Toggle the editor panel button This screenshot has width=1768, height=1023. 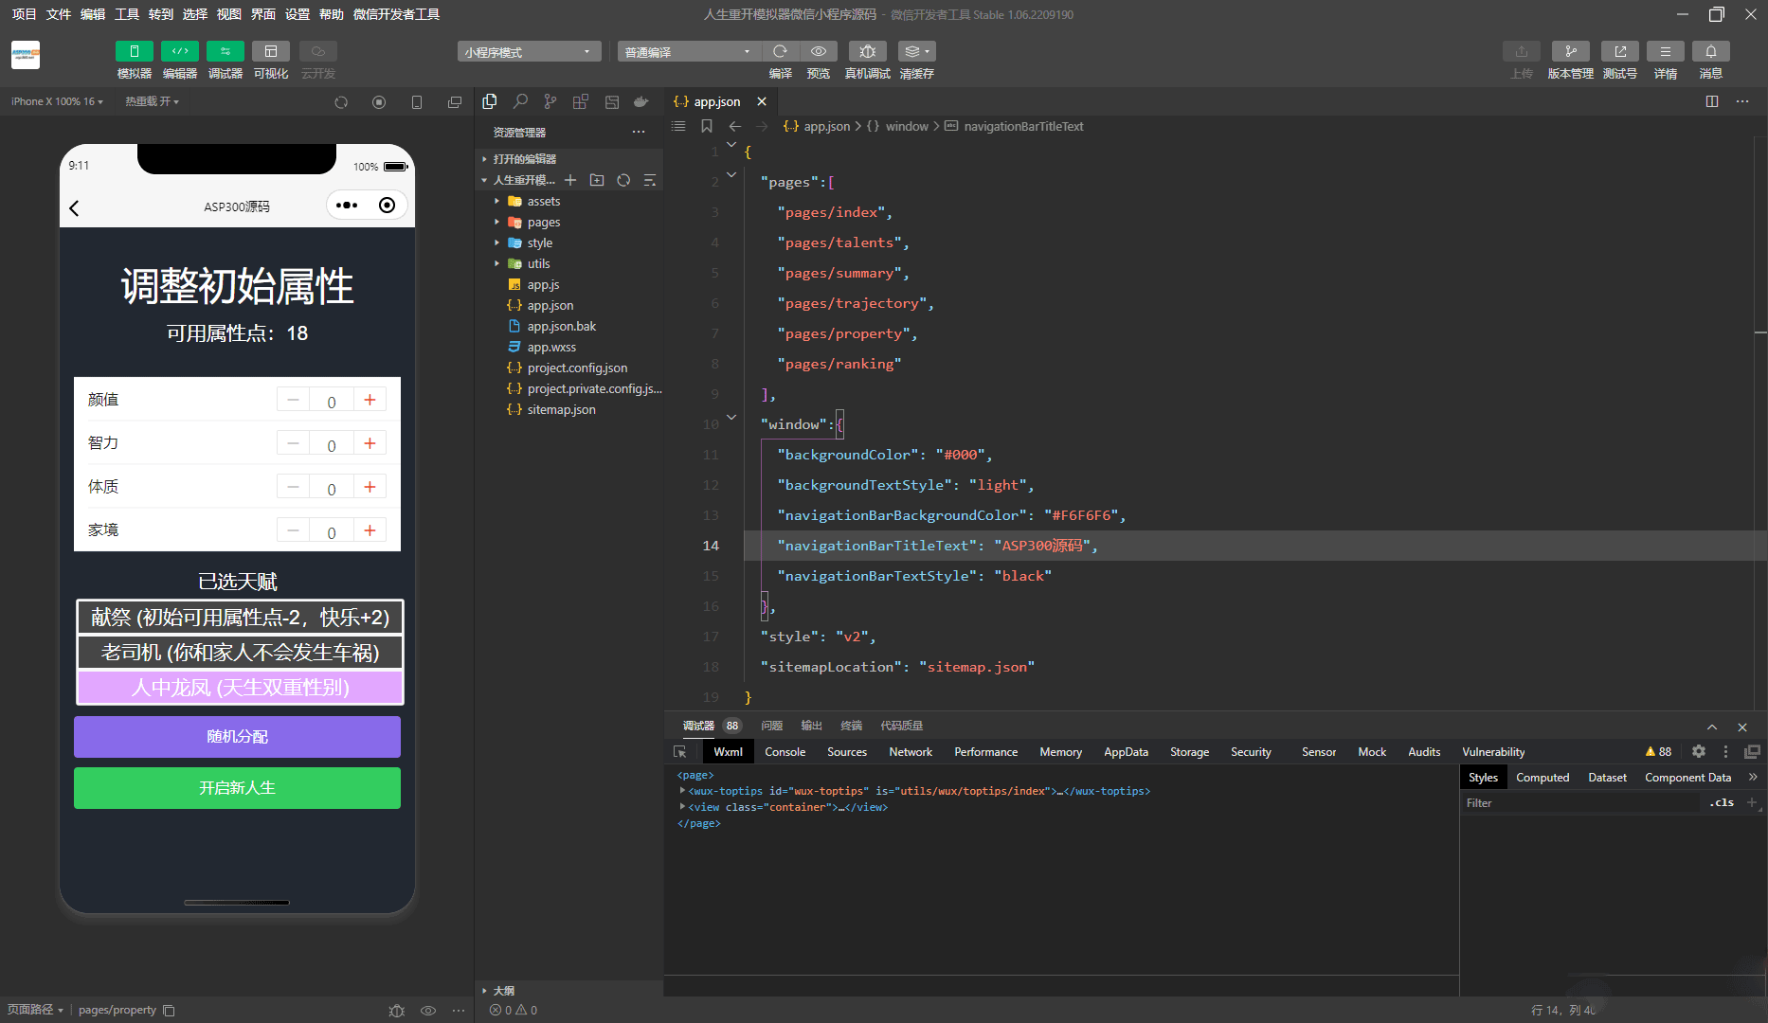[179, 51]
